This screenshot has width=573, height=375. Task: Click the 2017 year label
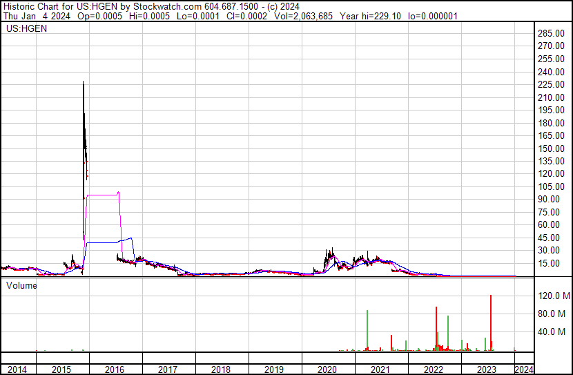point(168,369)
